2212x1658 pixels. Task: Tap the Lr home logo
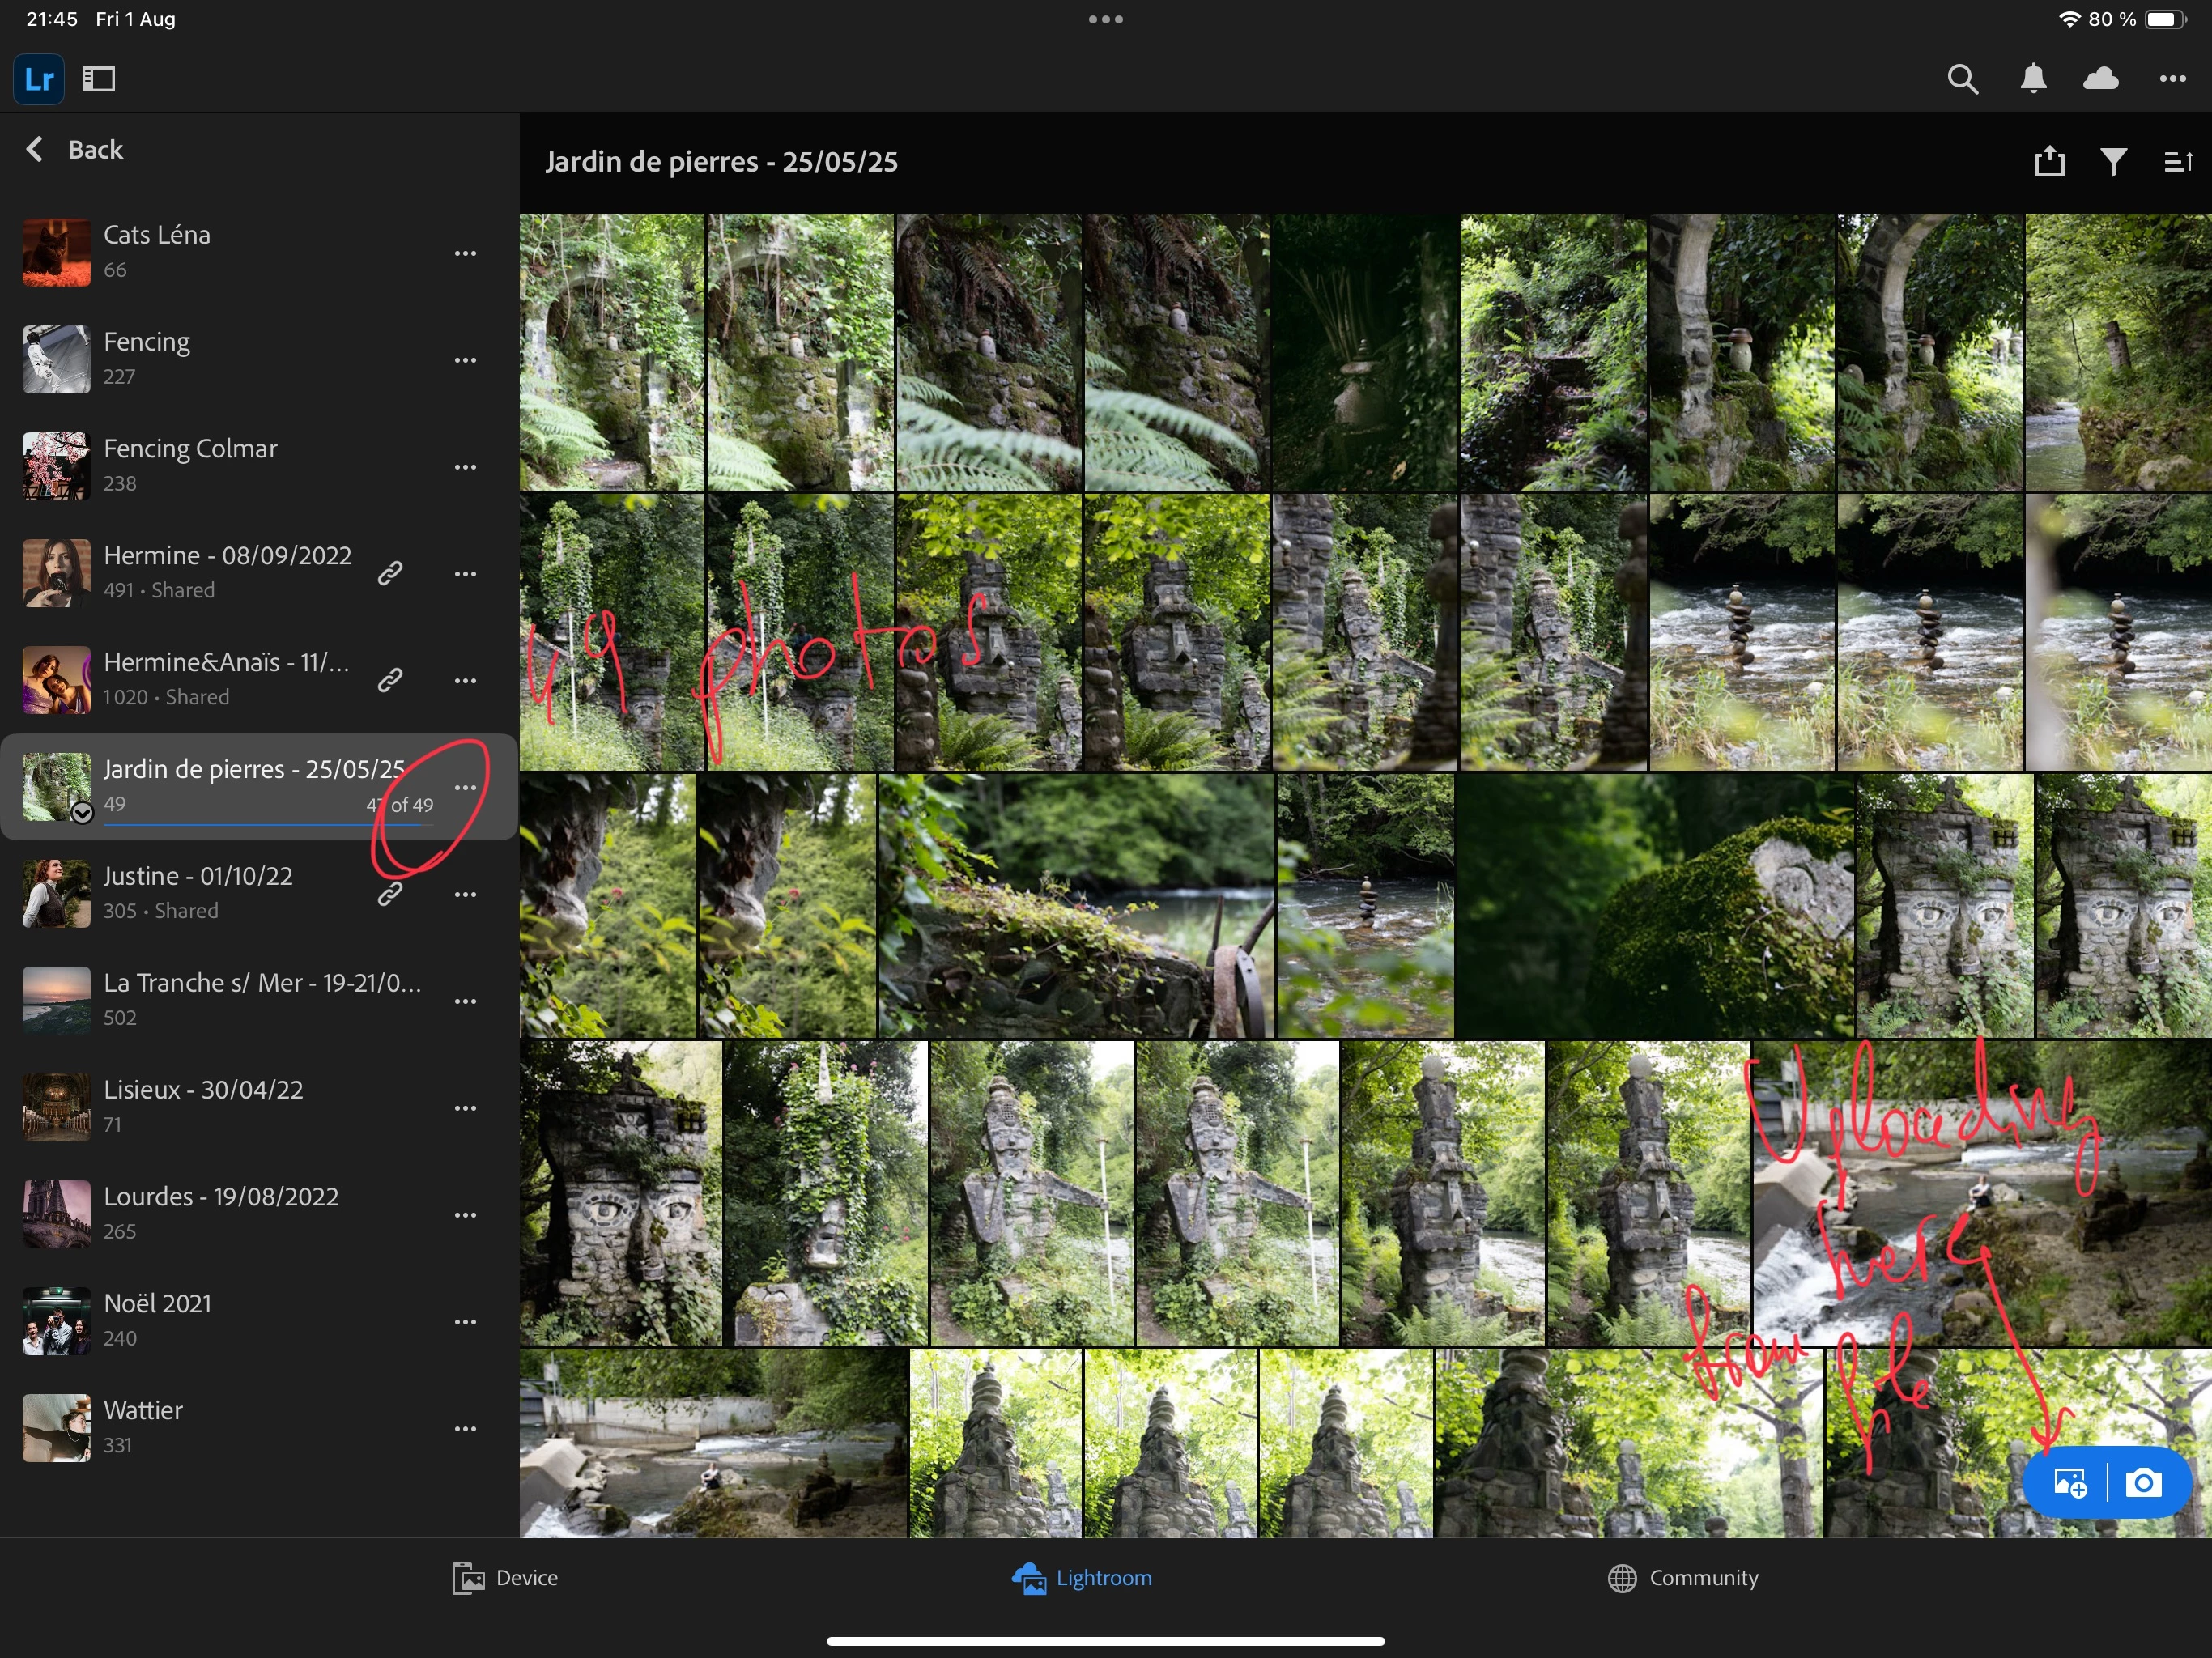[39, 79]
